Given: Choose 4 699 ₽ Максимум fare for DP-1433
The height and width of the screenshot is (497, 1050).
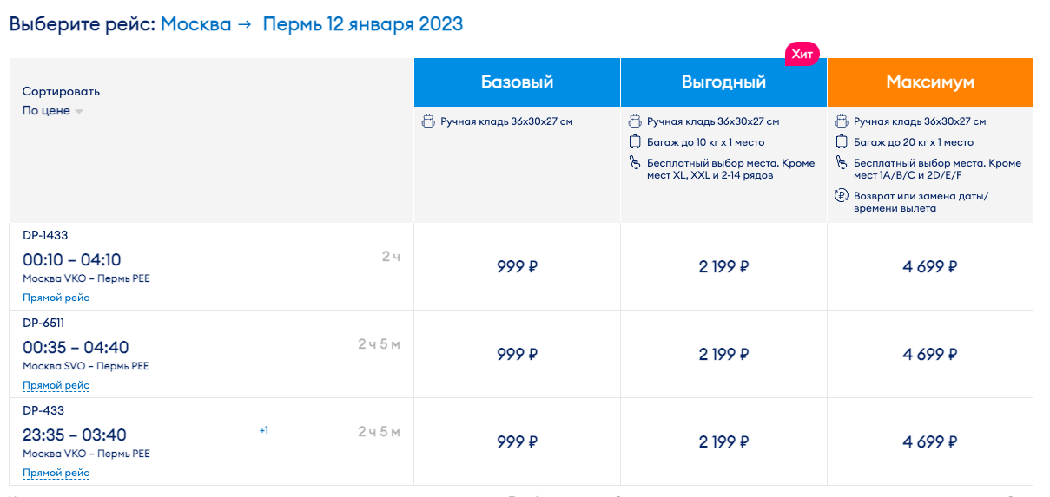Looking at the screenshot, I should click(x=930, y=266).
